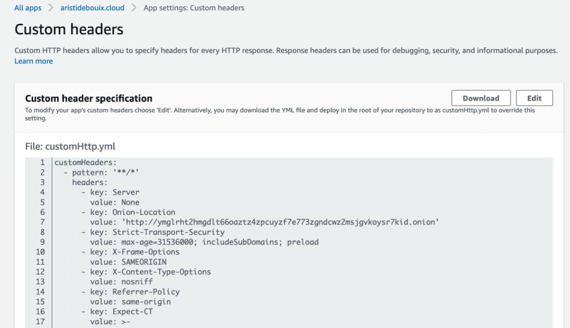The height and width of the screenshot is (328, 570).
Task: Click the Onion-Location key line
Action: coord(128,212)
